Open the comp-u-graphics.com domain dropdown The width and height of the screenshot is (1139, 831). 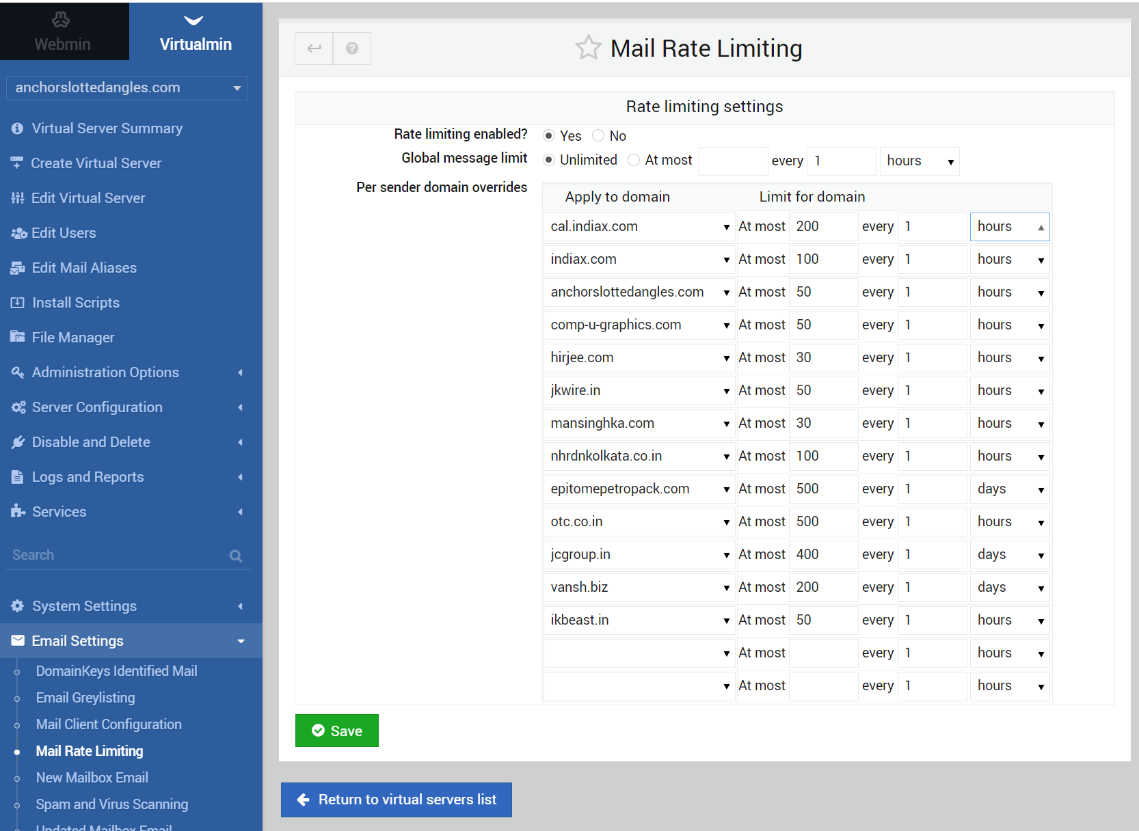[x=639, y=325]
